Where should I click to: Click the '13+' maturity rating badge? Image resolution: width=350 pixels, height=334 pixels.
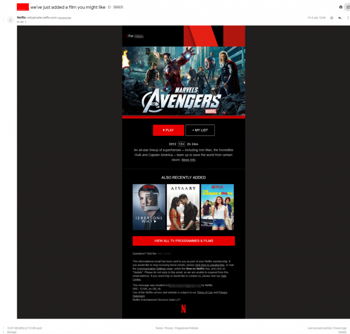181,144
